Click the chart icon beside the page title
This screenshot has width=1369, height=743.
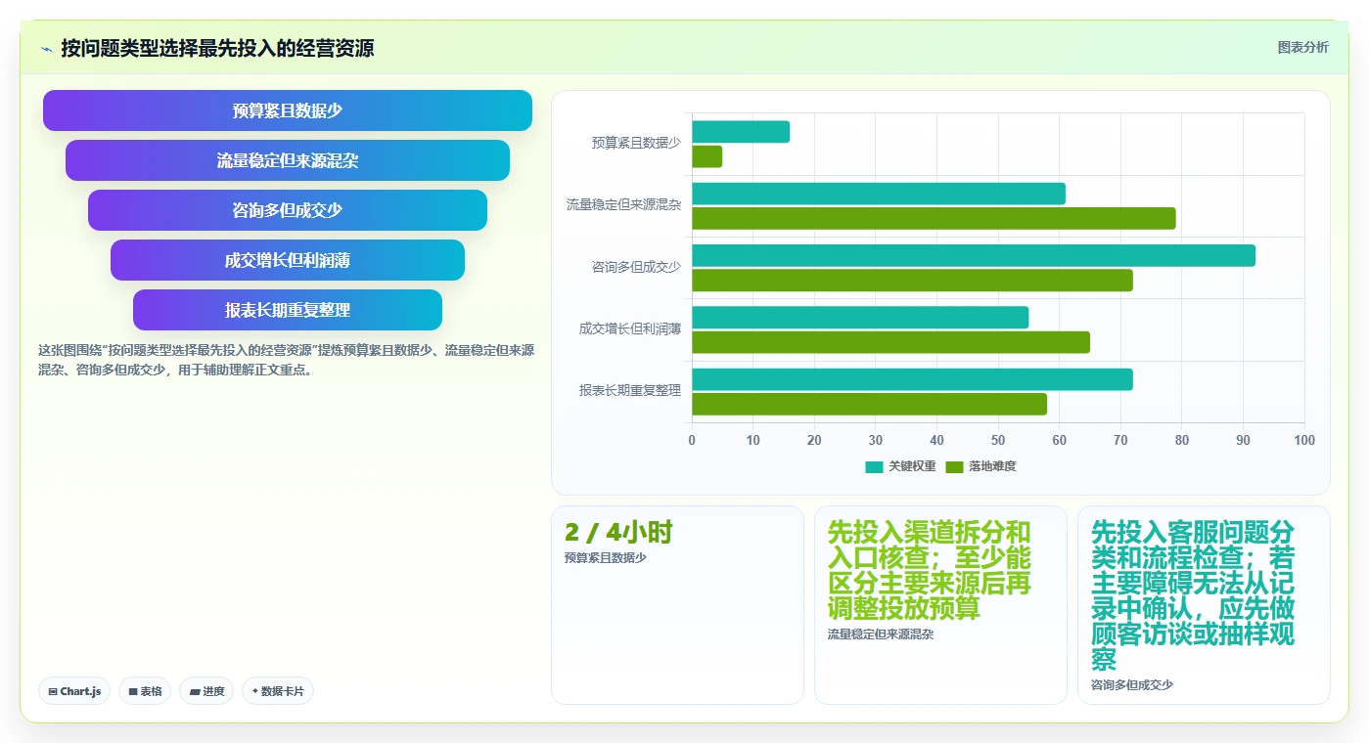click(x=46, y=48)
